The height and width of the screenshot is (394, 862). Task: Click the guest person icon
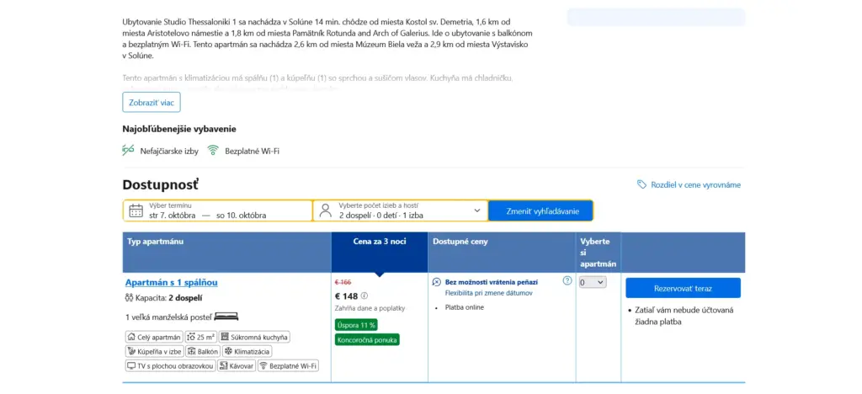click(x=326, y=210)
